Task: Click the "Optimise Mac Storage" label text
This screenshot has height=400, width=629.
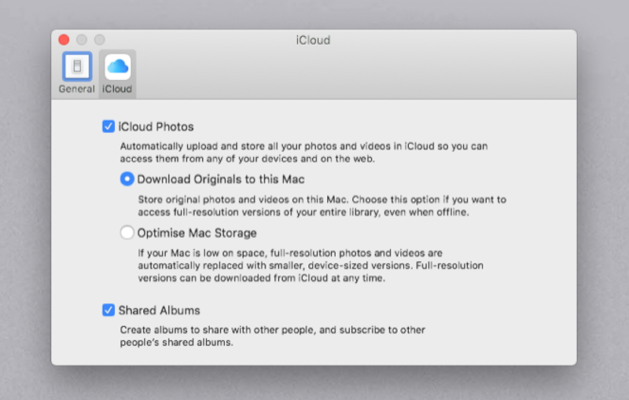Action: (197, 233)
